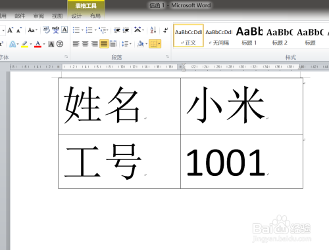Expand the Borders dropdown arrow

159,44
